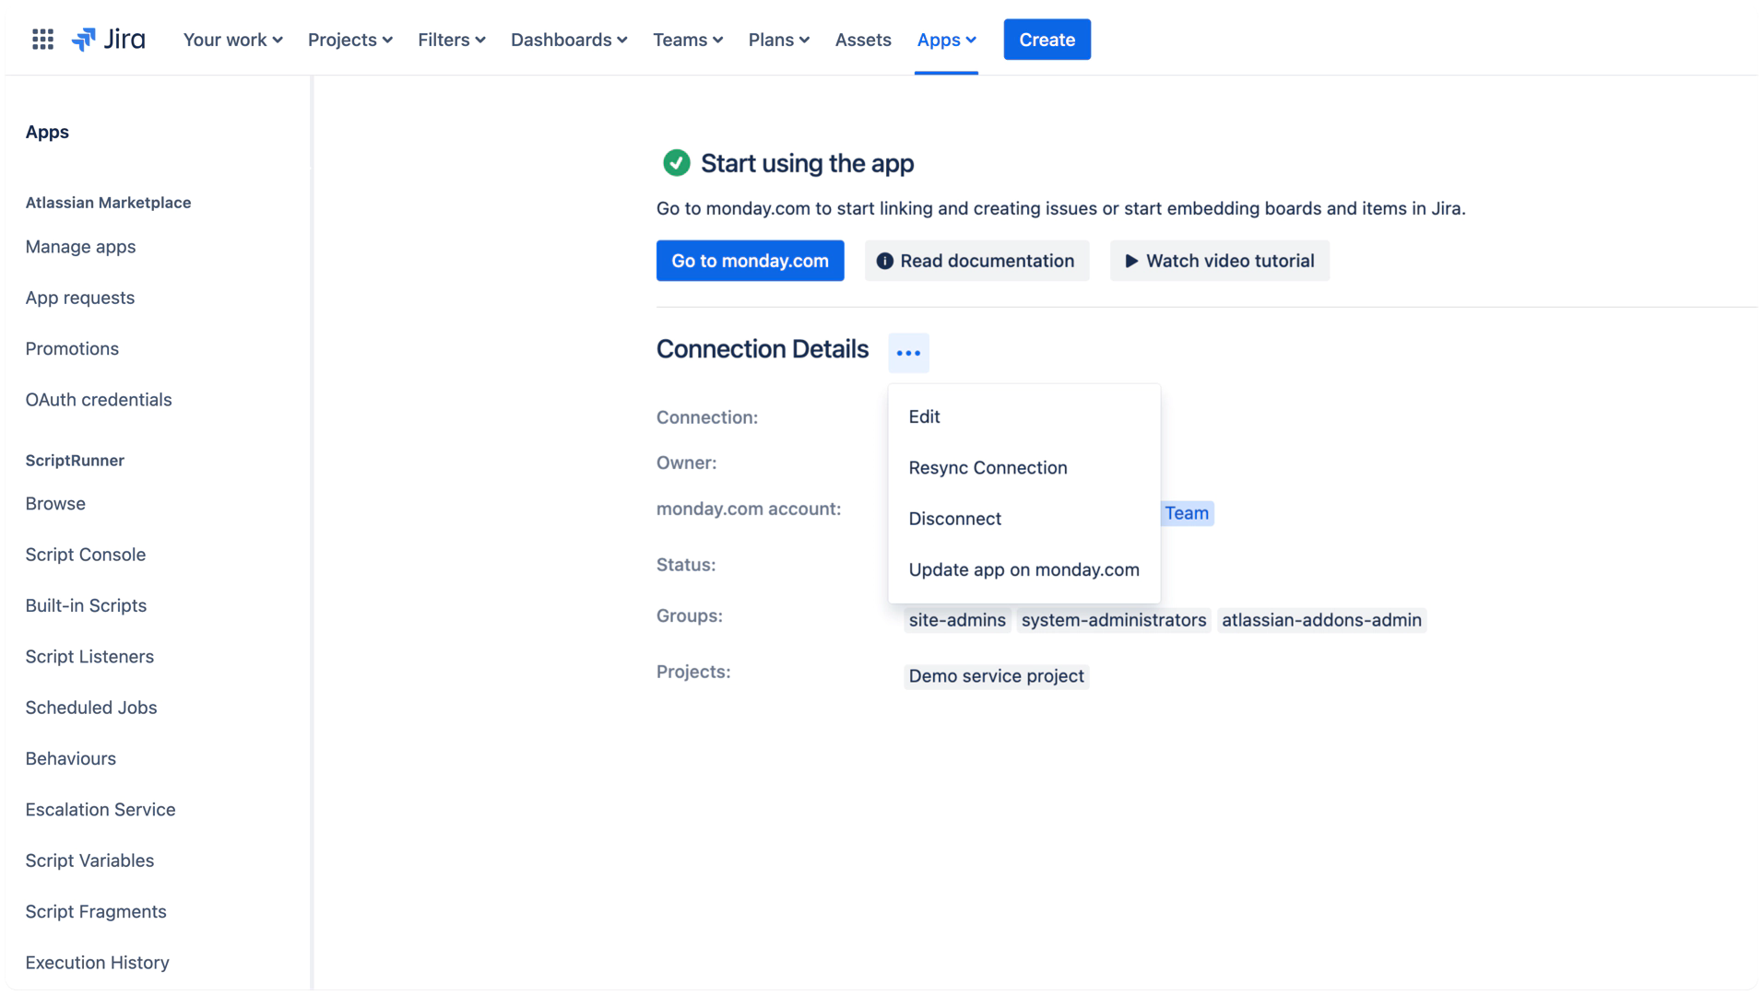Open Escalation Service
Viewport: 1763px width, 995px height.
tap(101, 810)
